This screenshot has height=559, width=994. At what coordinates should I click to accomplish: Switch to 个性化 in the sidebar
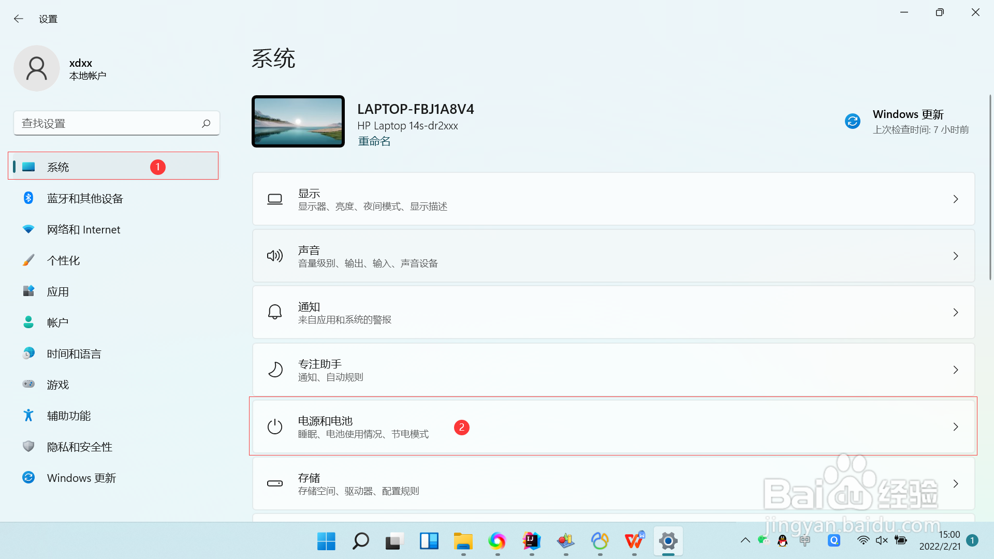pos(63,260)
